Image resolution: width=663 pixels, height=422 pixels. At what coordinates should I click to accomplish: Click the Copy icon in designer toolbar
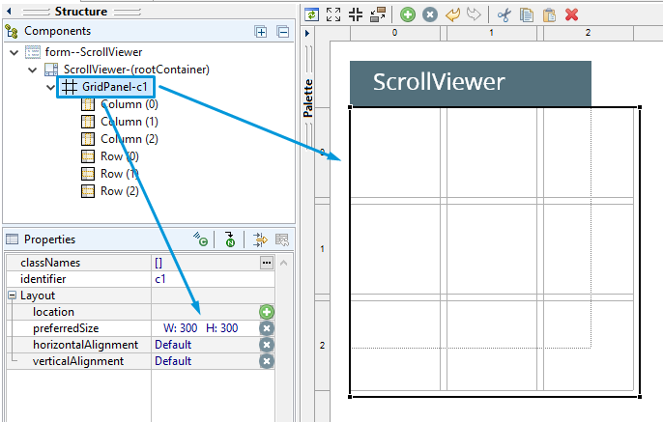(526, 14)
